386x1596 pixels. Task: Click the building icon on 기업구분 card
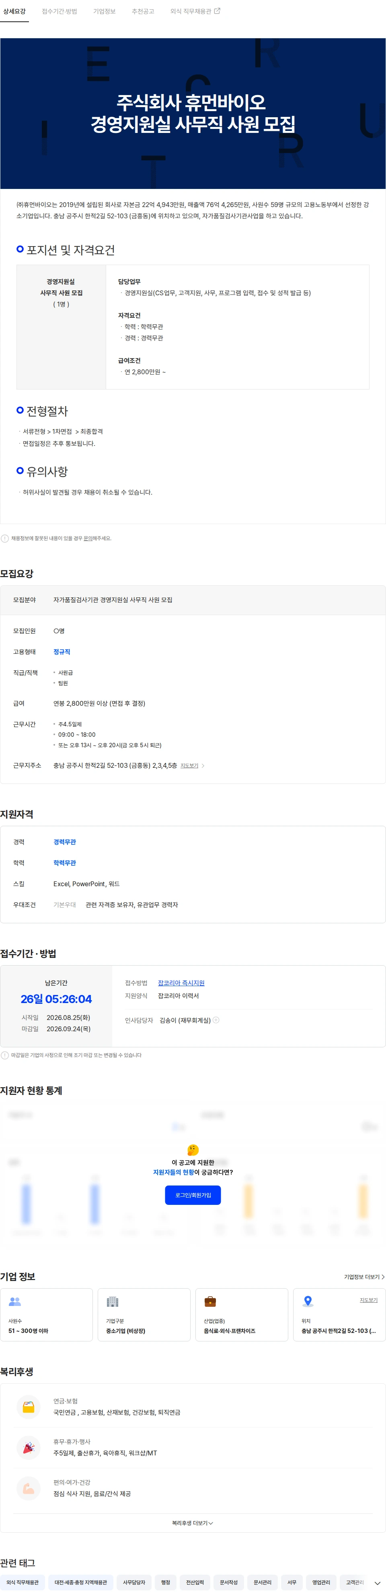coord(113,1302)
